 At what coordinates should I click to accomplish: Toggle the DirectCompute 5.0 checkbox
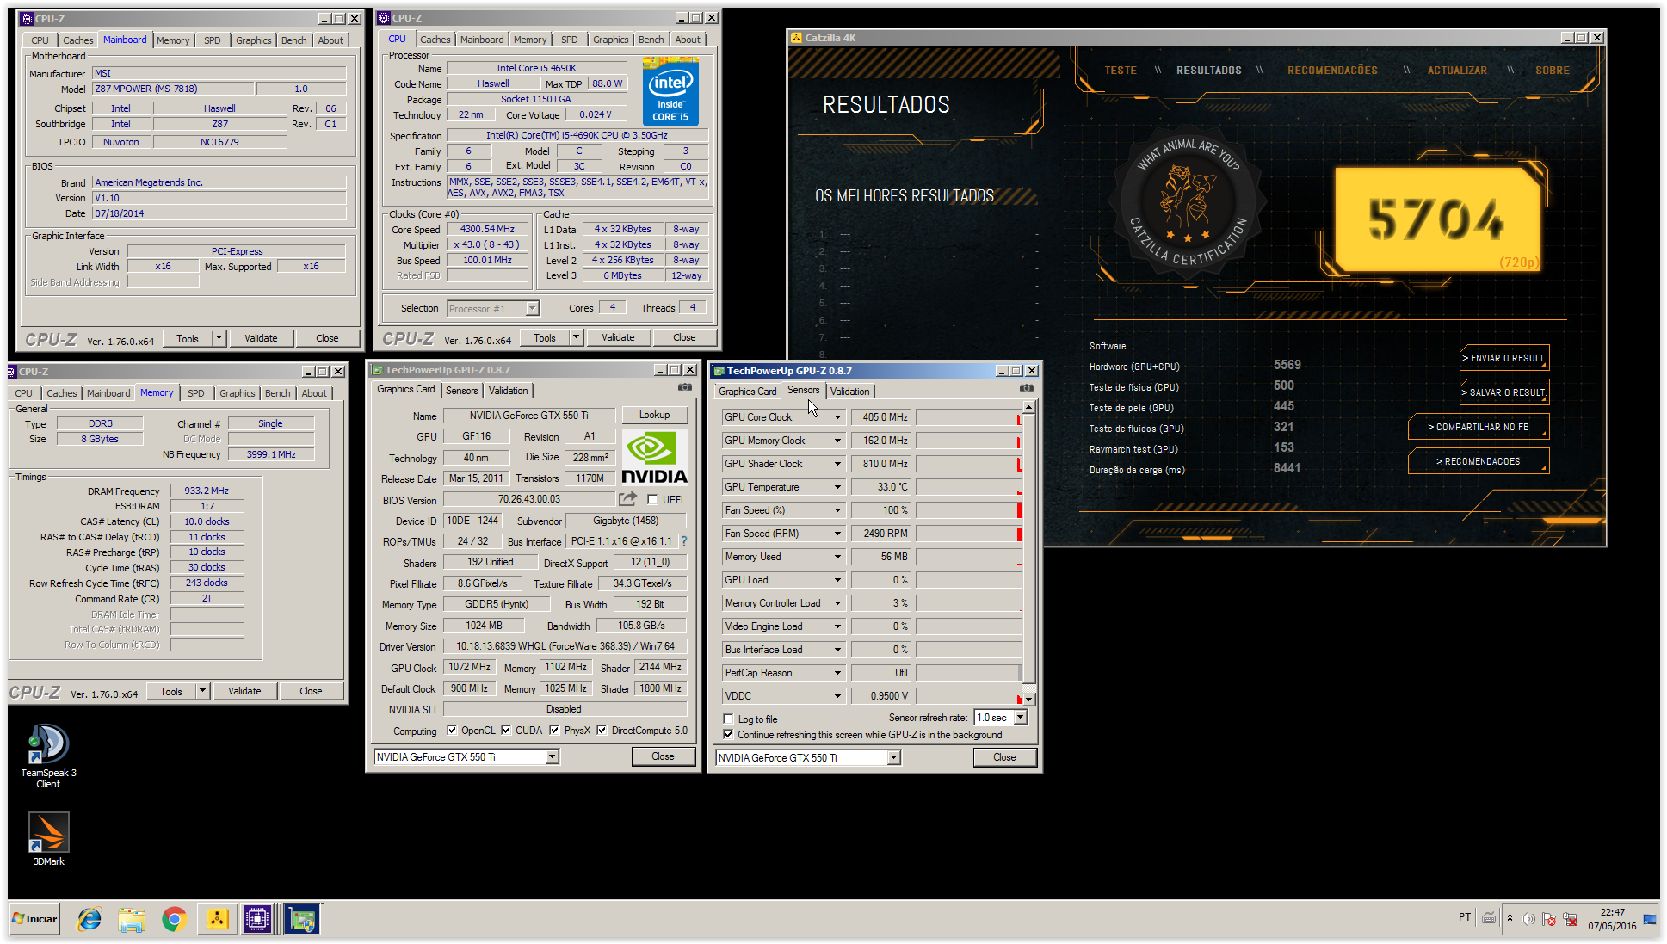click(602, 731)
